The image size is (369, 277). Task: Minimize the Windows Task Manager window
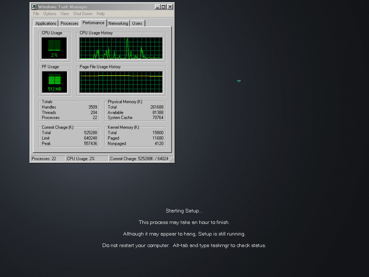(158, 7)
